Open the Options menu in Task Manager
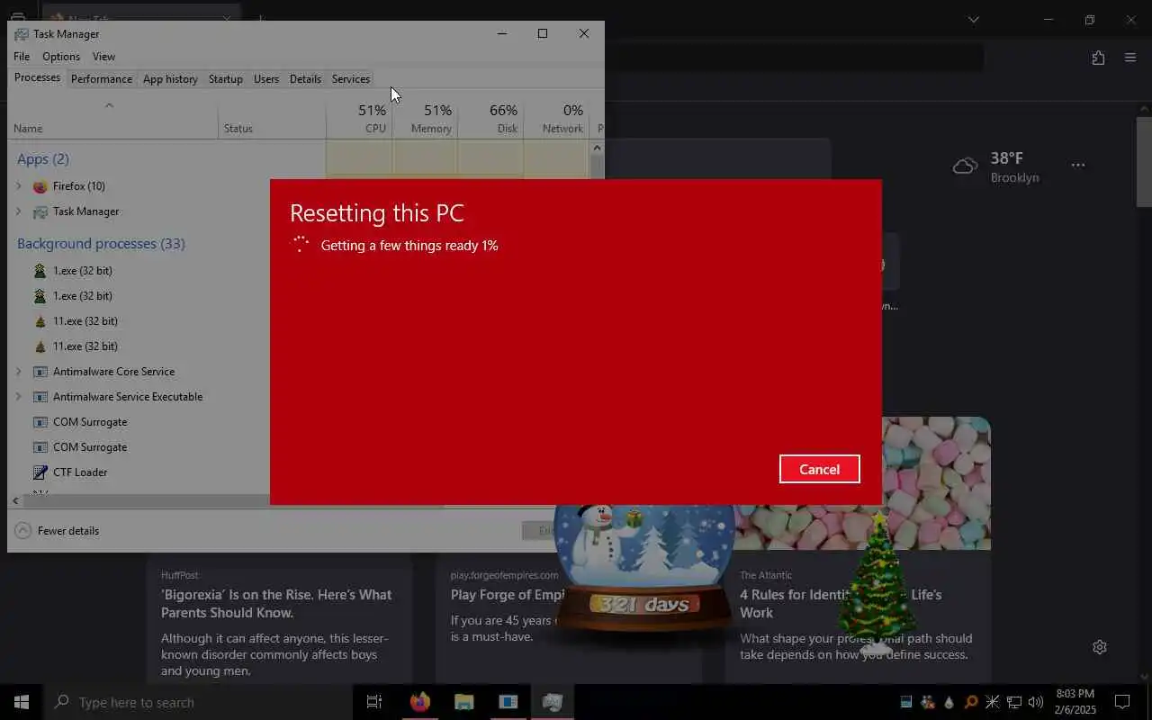1152x720 pixels. [x=61, y=57]
